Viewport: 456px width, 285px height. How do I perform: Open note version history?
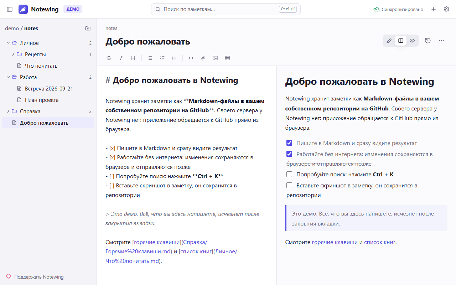point(428,41)
